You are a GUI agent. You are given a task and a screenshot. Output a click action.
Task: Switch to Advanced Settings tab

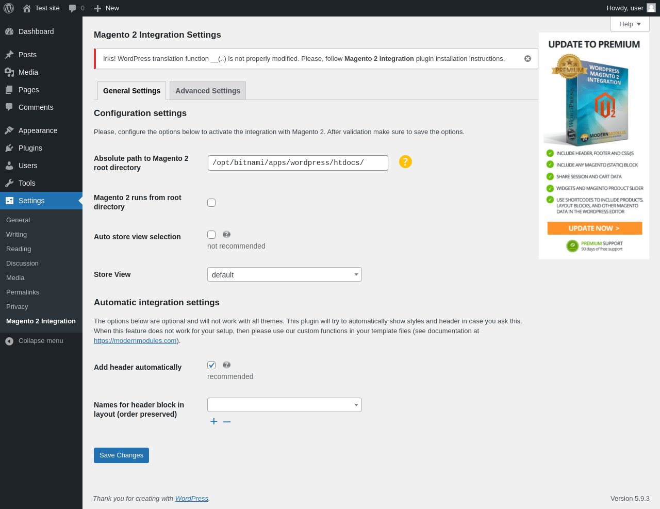(208, 91)
